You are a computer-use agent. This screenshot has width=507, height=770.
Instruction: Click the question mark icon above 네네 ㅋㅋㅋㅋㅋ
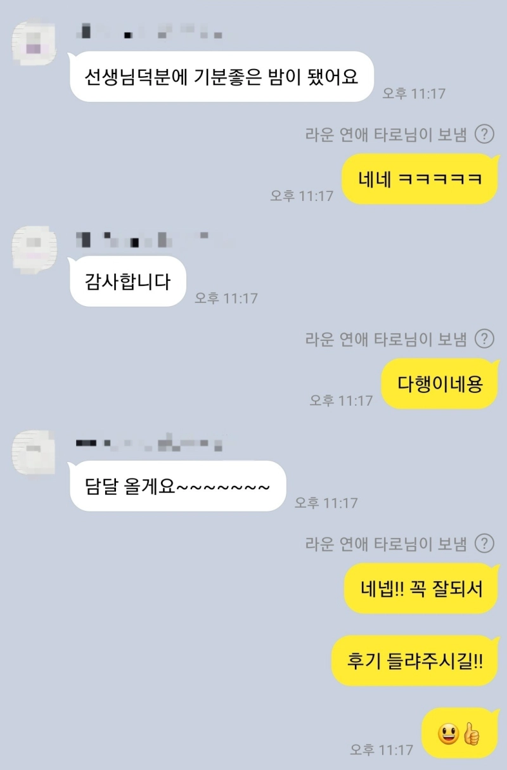[484, 134]
